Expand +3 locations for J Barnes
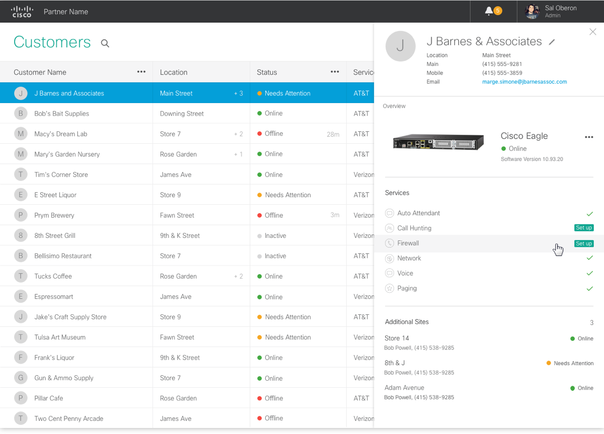The image size is (604, 434). tap(239, 94)
